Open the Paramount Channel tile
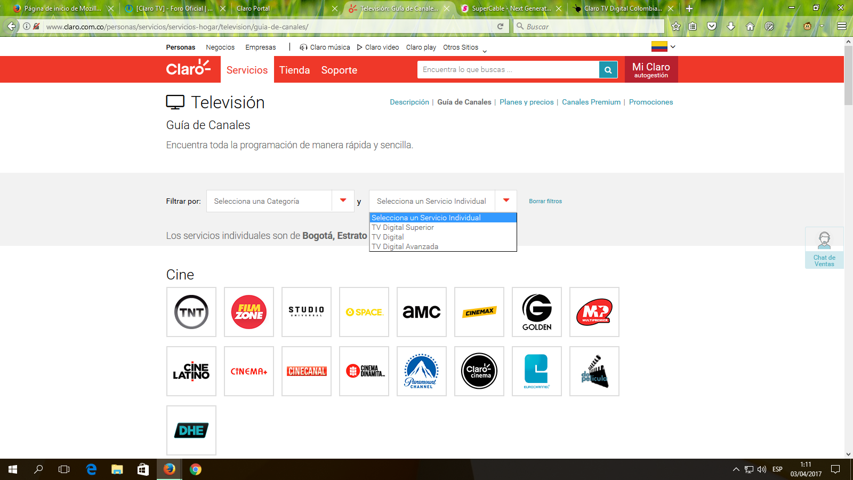853x480 pixels. [x=422, y=371]
